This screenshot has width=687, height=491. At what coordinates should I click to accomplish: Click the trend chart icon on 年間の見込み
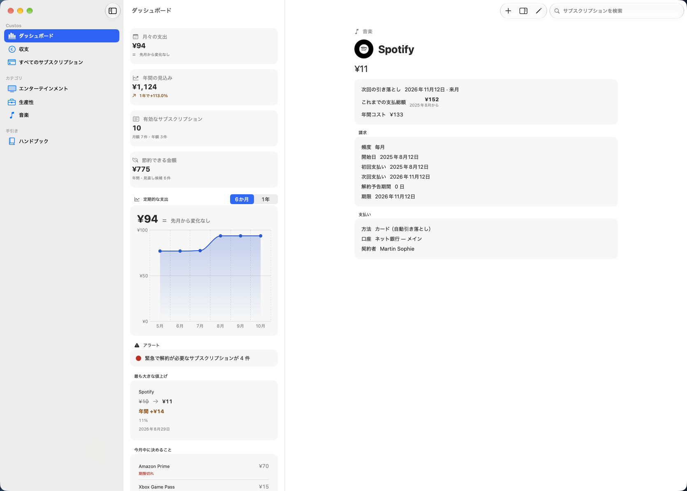tap(135, 78)
